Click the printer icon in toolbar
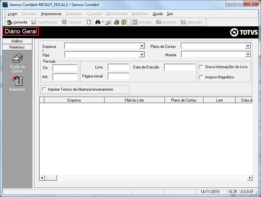Viewport: 261px width, 197px height. pos(117,22)
